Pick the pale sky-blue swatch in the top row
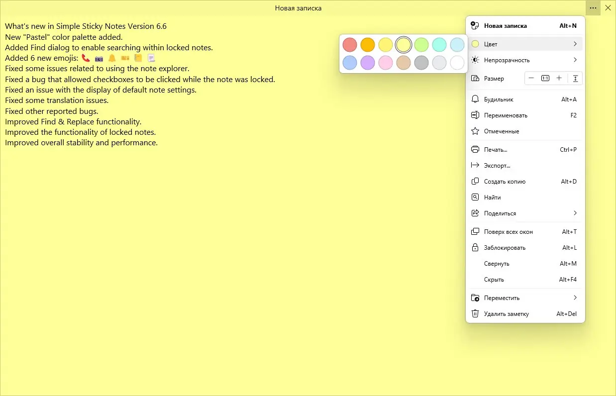 [457, 45]
